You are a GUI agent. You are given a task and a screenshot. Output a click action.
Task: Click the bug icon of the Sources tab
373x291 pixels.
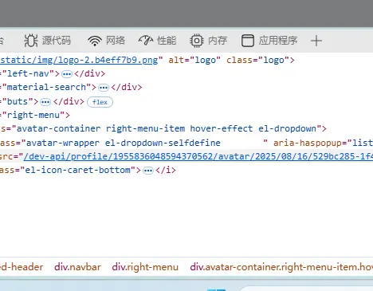31,41
